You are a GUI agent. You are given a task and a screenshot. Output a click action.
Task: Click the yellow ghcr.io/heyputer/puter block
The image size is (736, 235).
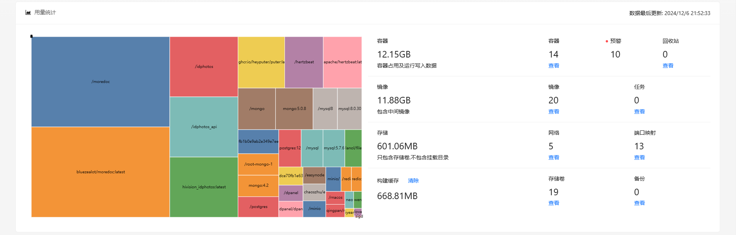click(x=261, y=62)
